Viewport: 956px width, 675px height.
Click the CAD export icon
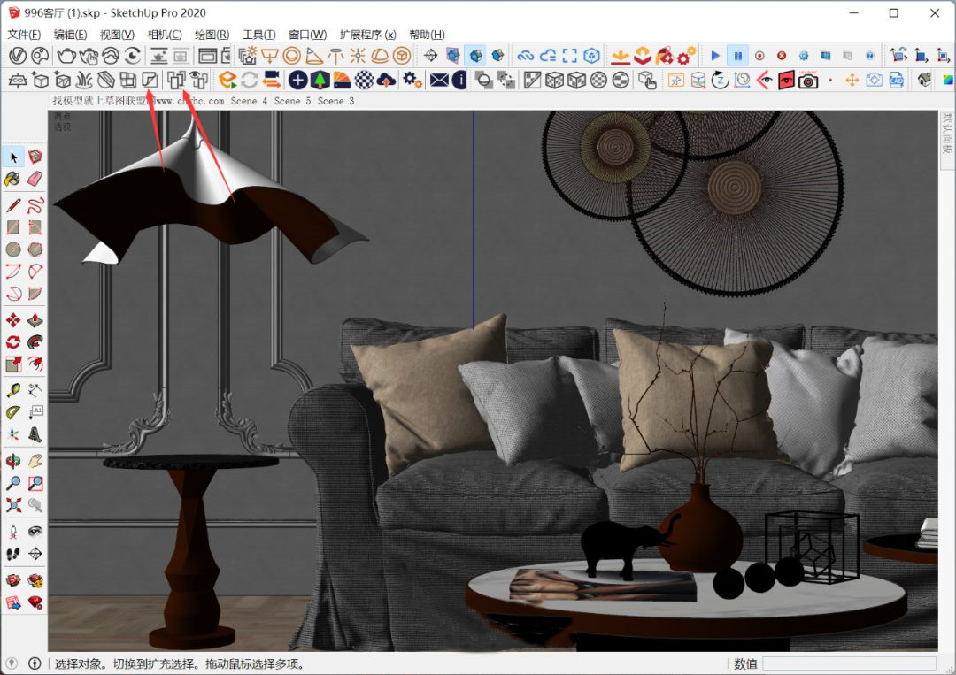896,80
